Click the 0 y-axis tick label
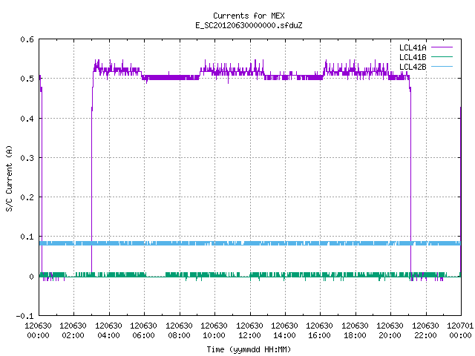The width and height of the screenshot is (475, 356). click(x=31, y=277)
